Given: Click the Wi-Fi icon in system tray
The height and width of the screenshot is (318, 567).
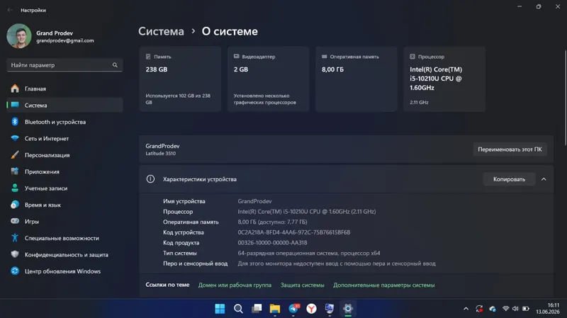Looking at the screenshot, I should (x=505, y=309).
